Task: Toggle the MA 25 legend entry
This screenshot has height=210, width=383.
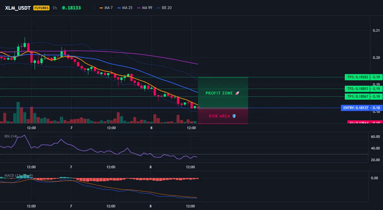Action: pos(125,8)
